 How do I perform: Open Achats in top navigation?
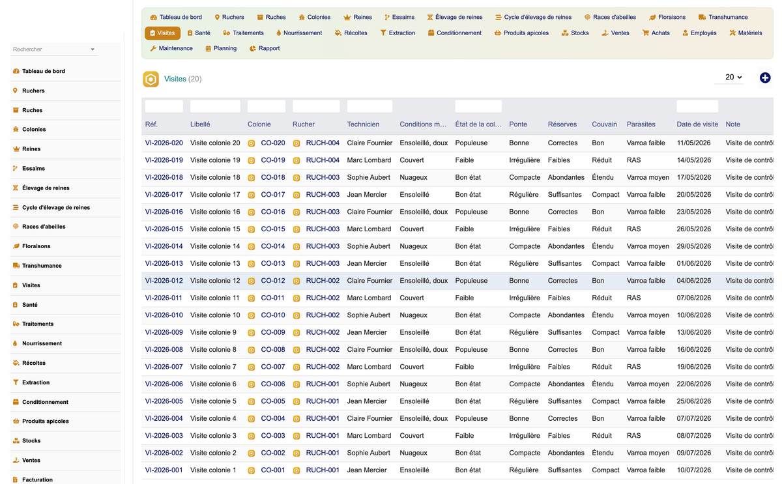(x=656, y=33)
